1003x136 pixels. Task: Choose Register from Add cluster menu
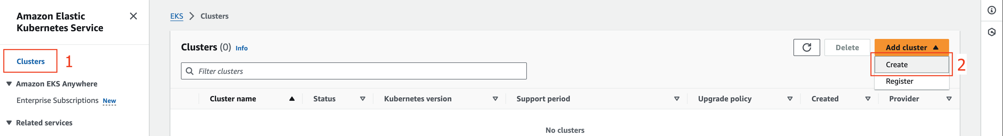(911, 81)
